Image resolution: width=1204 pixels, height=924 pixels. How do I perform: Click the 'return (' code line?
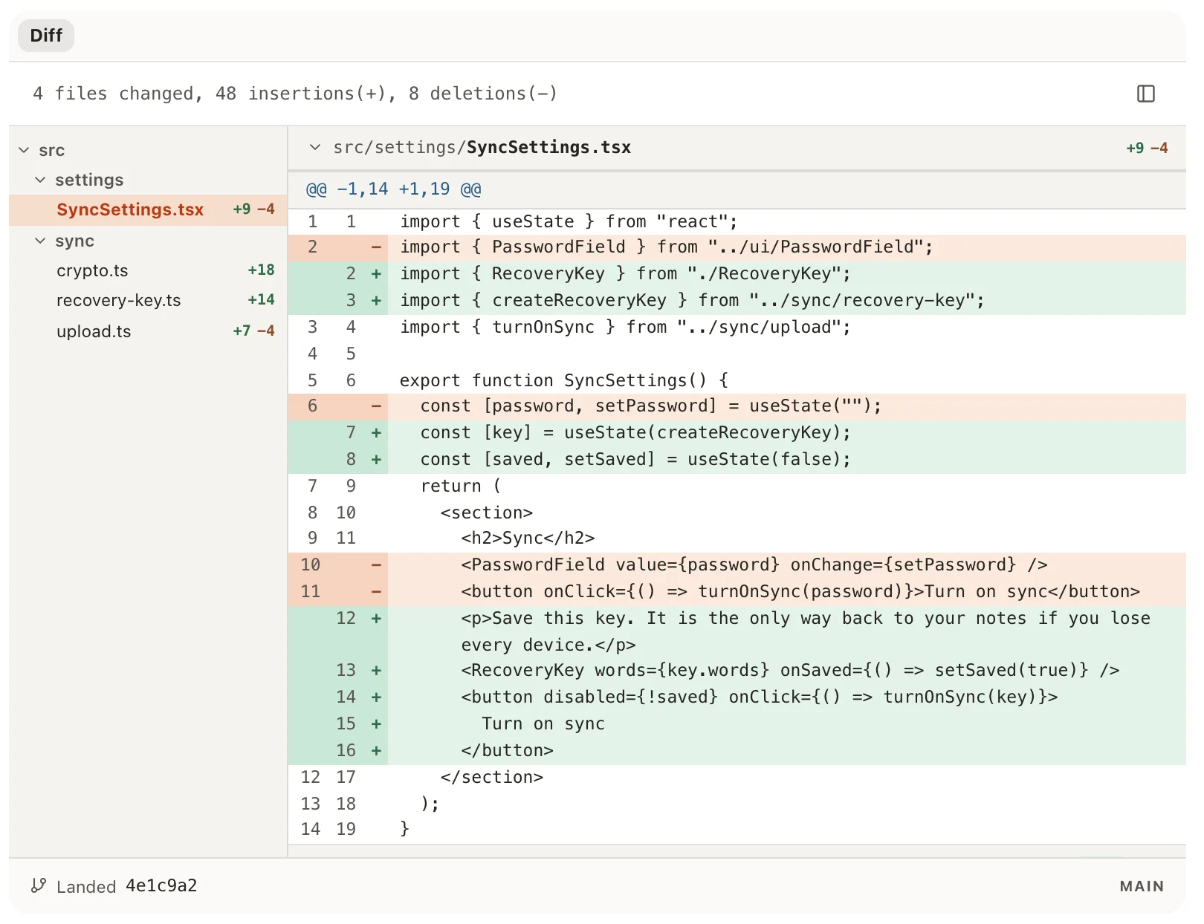click(x=737, y=486)
